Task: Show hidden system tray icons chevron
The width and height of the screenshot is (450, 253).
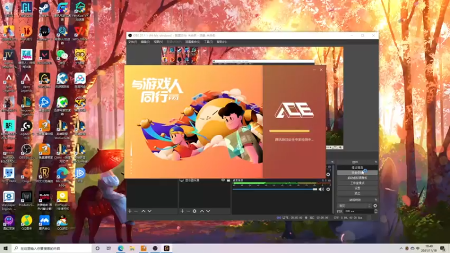Action: [x=401, y=249]
